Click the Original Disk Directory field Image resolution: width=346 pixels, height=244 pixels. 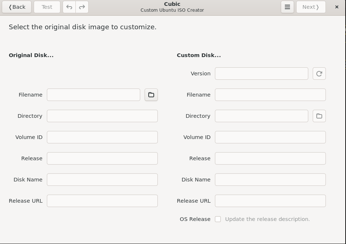(x=102, y=116)
